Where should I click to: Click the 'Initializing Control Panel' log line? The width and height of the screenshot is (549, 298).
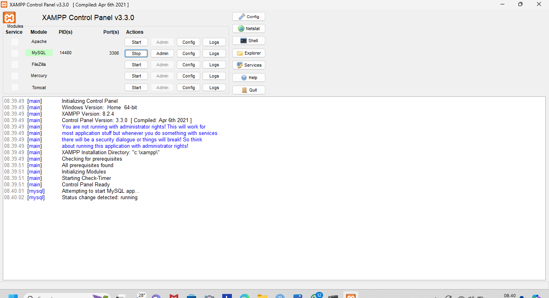tap(90, 101)
